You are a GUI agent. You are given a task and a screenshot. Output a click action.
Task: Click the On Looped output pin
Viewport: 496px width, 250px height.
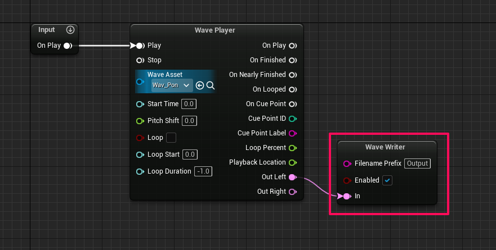point(293,89)
